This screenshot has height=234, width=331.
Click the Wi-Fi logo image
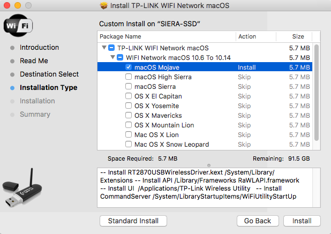point(18,26)
